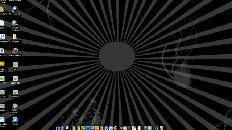Open the links text file
This screenshot has width=232, height=130.
[2, 25]
